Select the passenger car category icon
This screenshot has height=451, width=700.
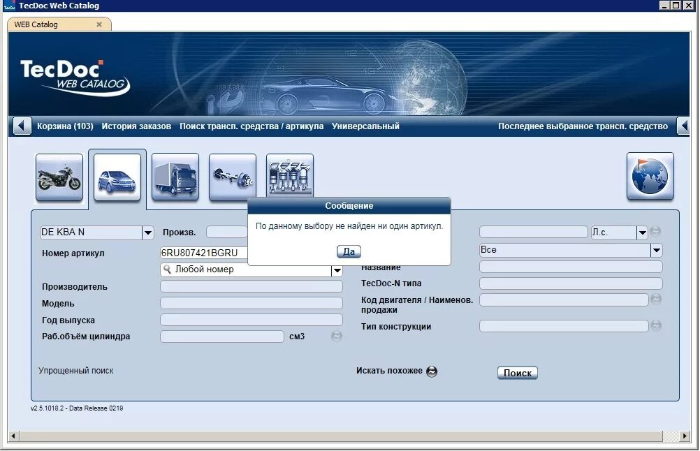pos(117,177)
